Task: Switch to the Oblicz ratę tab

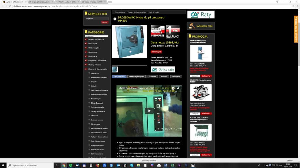Action: coord(176,77)
